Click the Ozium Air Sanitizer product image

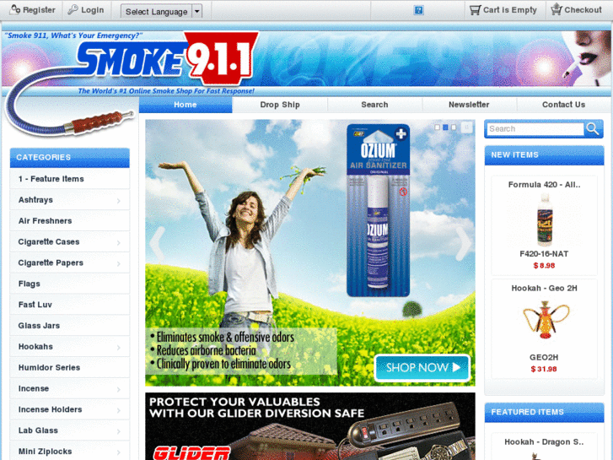(378, 210)
